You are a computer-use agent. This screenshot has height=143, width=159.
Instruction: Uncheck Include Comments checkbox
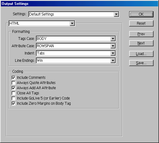pos(13,78)
